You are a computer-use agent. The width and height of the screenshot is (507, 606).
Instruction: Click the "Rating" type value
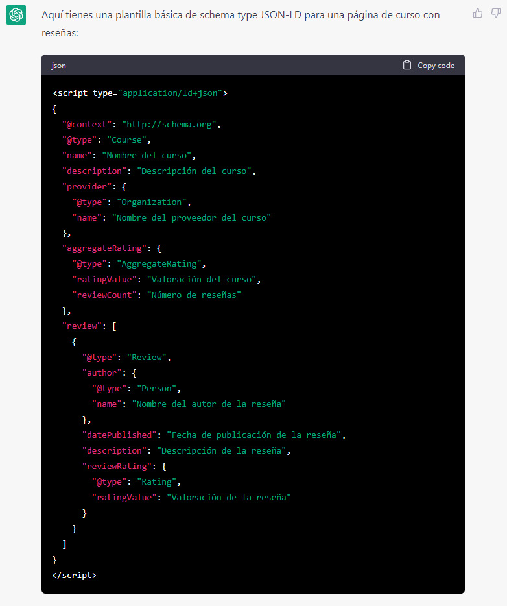pos(156,482)
